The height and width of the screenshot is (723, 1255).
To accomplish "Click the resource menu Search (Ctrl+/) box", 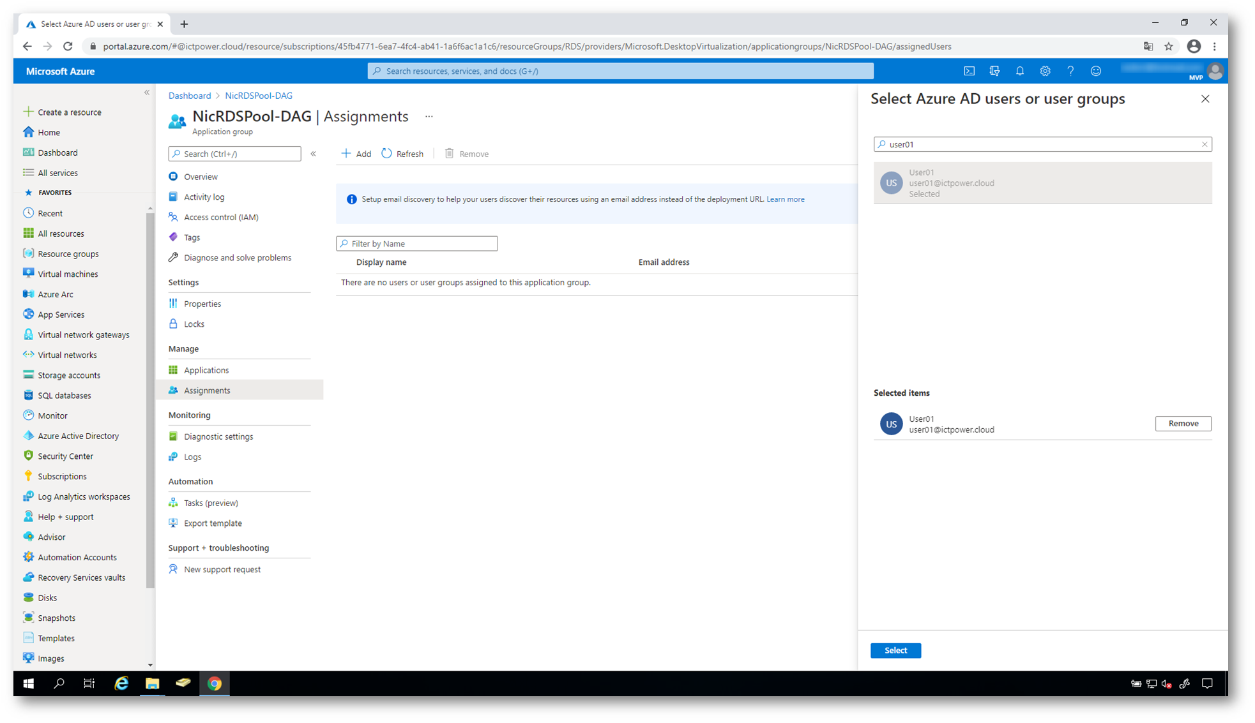I will pyautogui.click(x=235, y=154).
